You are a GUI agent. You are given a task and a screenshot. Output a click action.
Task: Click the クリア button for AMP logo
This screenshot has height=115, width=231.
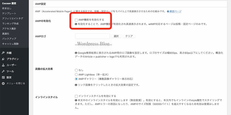pyautogui.click(x=129, y=36)
